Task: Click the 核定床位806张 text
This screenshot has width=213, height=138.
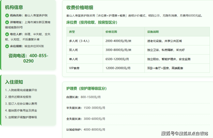Action: click(34, 46)
